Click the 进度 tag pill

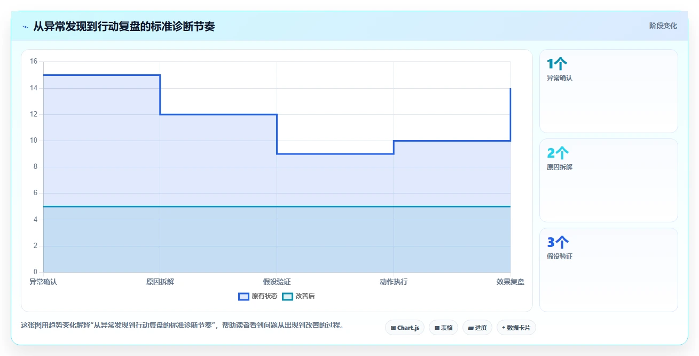point(477,328)
